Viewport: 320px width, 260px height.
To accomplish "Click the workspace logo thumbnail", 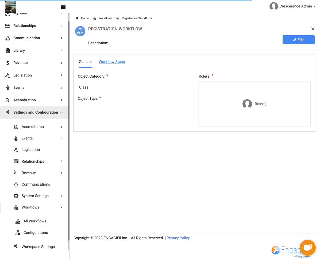I will [x=11, y=7].
